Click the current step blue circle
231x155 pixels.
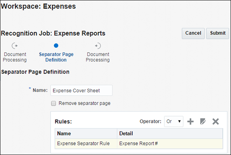point(56,46)
